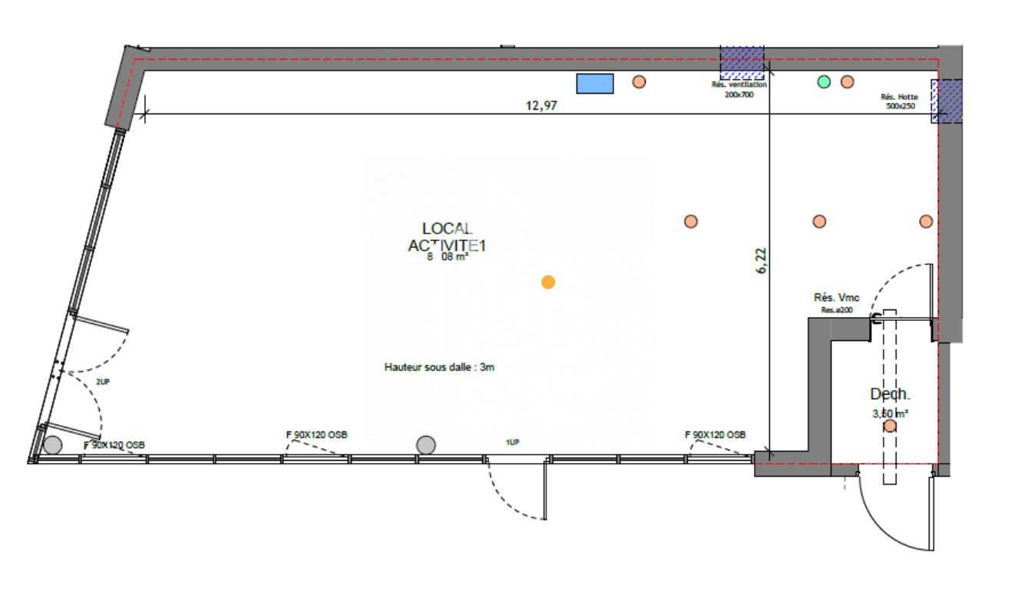
Task: Click the blue rectangle near the top wall
Action: click(x=595, y=84)
